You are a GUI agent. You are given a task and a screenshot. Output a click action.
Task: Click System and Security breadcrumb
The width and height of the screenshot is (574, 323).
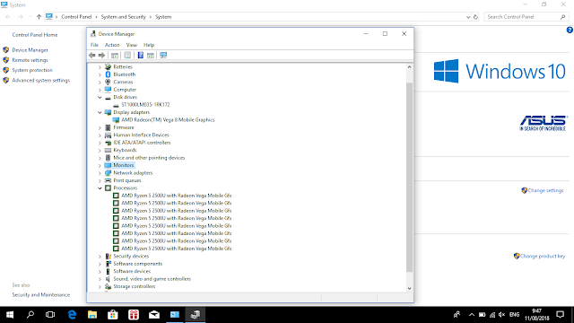[x=124, y=17]
